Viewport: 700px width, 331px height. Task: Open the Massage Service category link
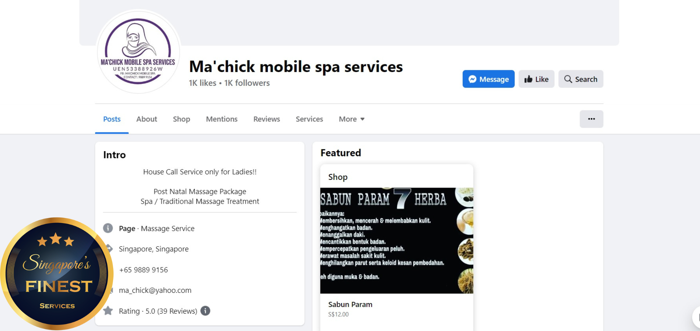168,228
